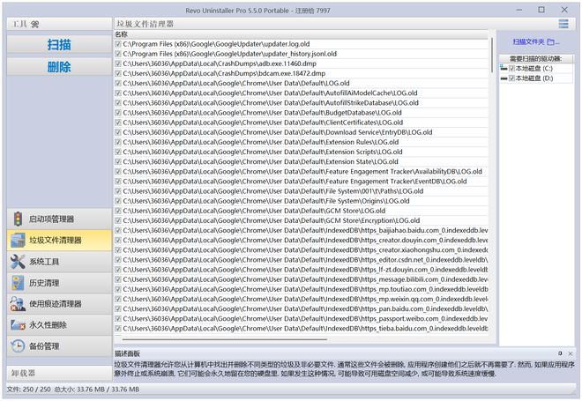Select Feature Engagement Tracker\EventDB\LOG.old row

coord(301,182)
